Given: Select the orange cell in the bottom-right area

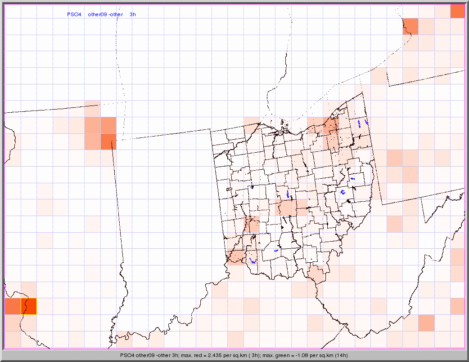Looking at the screenshot, I should [426, 322].
